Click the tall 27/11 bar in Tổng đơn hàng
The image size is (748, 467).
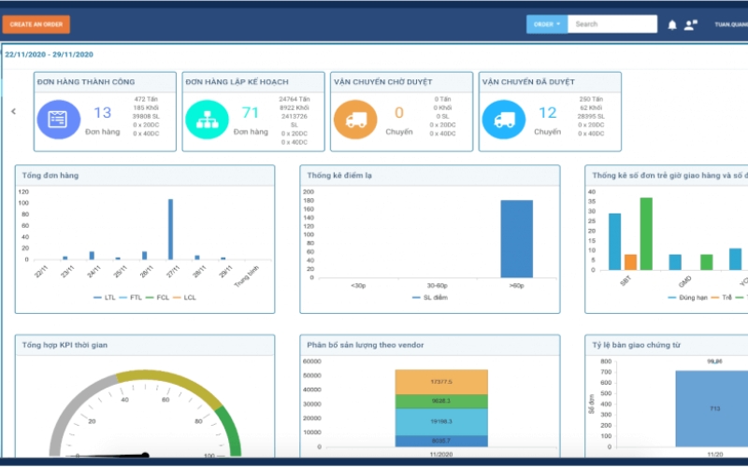tap(170, 229)
